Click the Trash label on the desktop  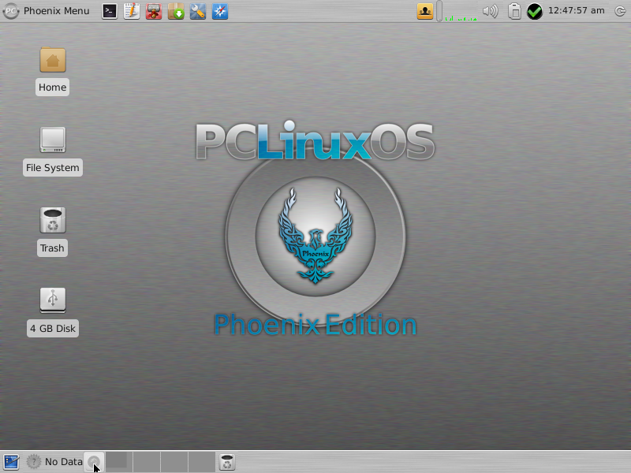52,248
